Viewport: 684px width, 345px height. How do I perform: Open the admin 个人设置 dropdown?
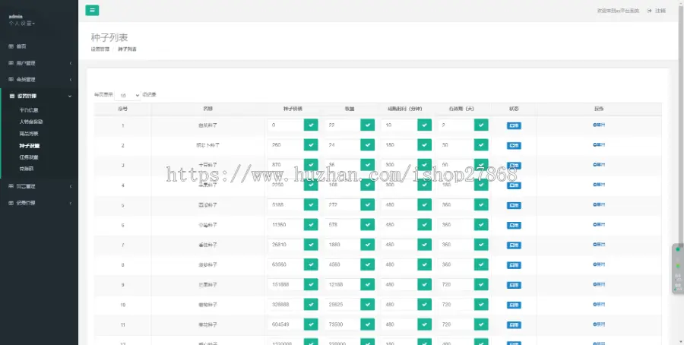click(22, 24)
